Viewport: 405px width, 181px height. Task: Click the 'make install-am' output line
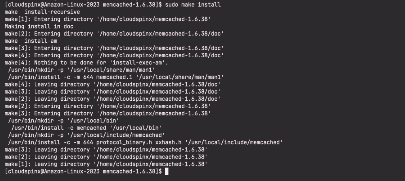[31, 41]
